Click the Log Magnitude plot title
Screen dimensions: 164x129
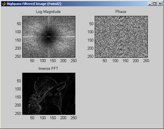click(x=48, y=12)
